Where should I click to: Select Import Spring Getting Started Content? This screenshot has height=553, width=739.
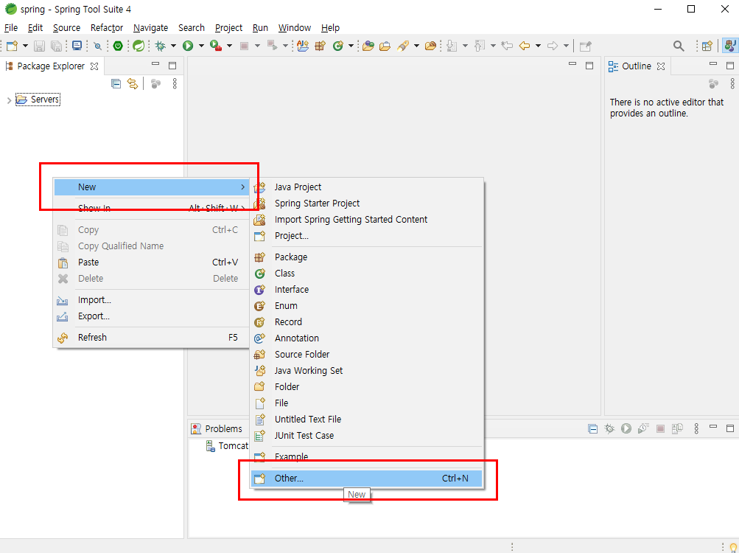tap(366, 220)
